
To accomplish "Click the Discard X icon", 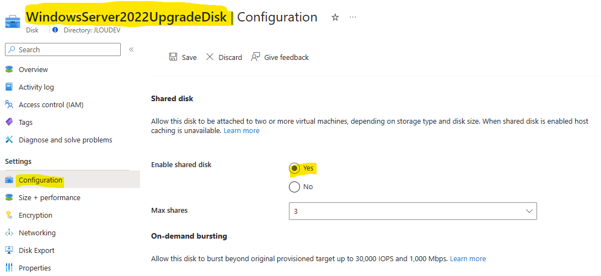I will tap(210, 57).
